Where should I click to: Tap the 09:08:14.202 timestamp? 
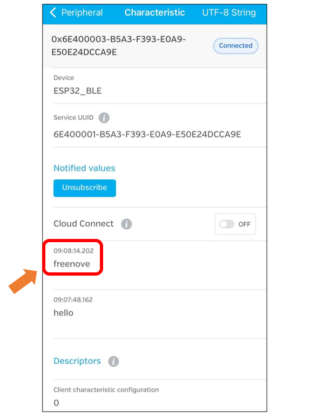point(73,251)
